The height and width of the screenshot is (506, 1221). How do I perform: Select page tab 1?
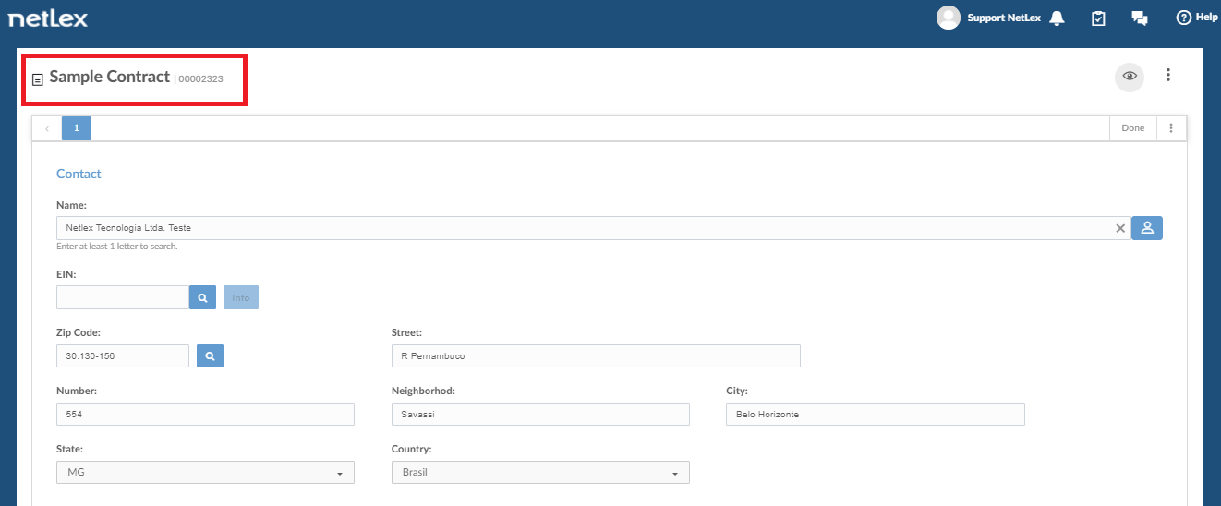(x=77, y=128)
